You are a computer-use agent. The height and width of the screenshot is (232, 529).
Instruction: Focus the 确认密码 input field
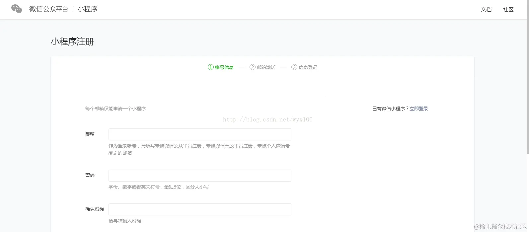(x=200, y=209)
